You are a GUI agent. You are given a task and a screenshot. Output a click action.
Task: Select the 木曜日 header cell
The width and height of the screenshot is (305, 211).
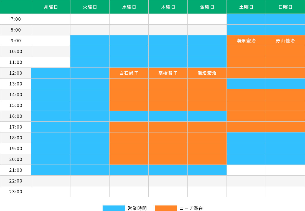(x=168, y=7)
